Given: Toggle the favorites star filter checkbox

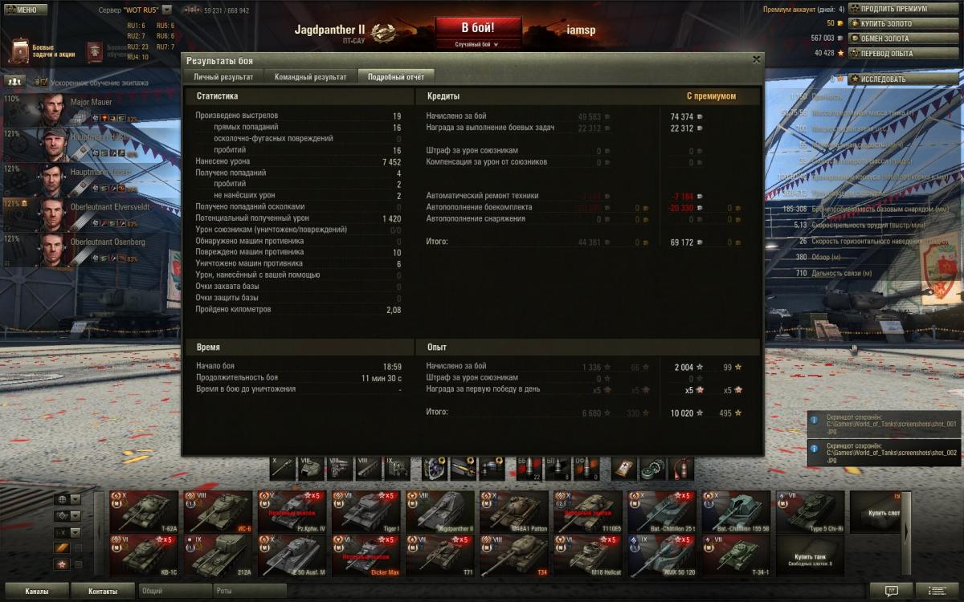Looking at the screenshot, I should (x=78, y=565).
